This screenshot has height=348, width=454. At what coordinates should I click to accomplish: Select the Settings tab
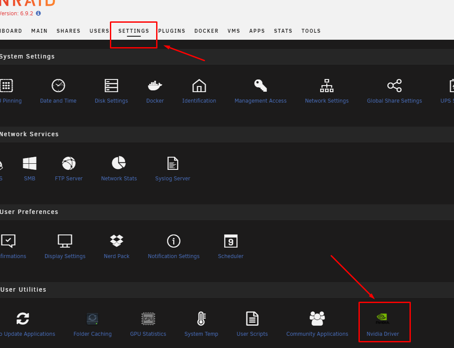coord(134,31)
